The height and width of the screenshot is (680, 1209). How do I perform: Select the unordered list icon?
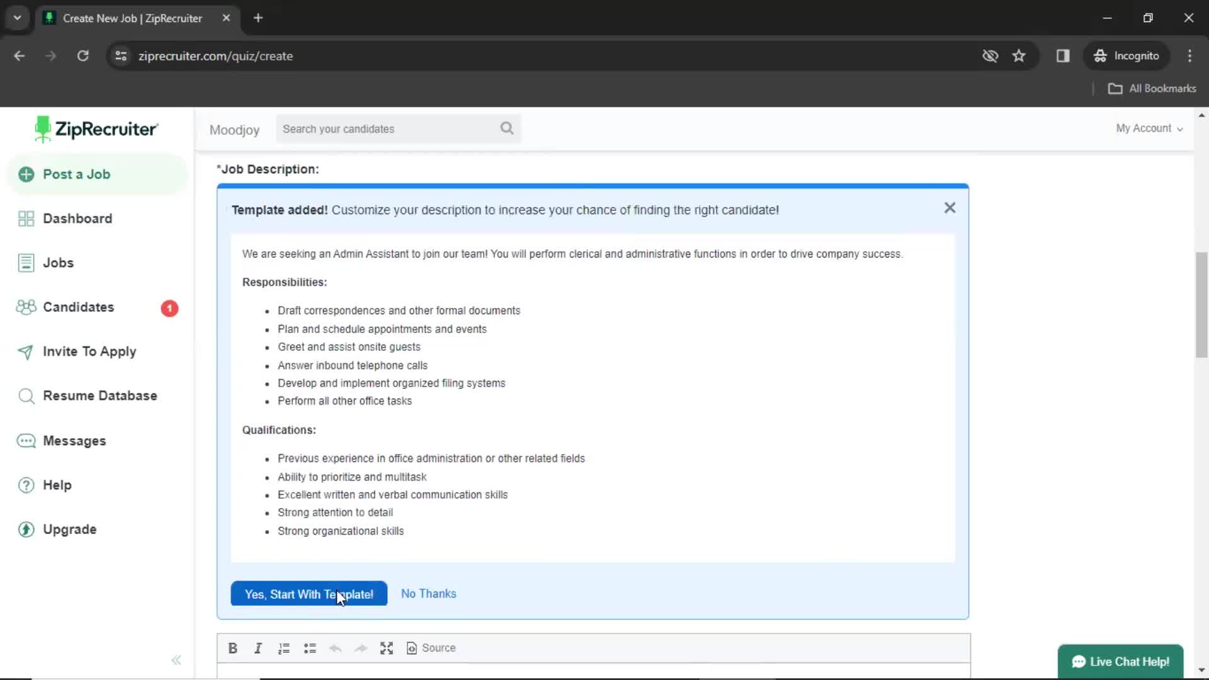[x=310, y=648]
